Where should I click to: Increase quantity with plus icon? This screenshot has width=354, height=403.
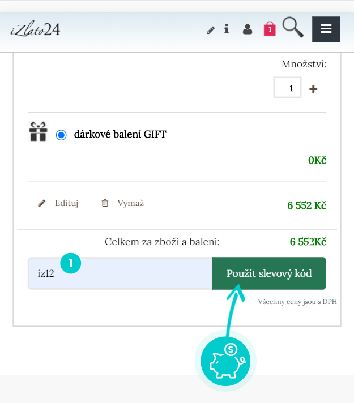click(313, 89)
